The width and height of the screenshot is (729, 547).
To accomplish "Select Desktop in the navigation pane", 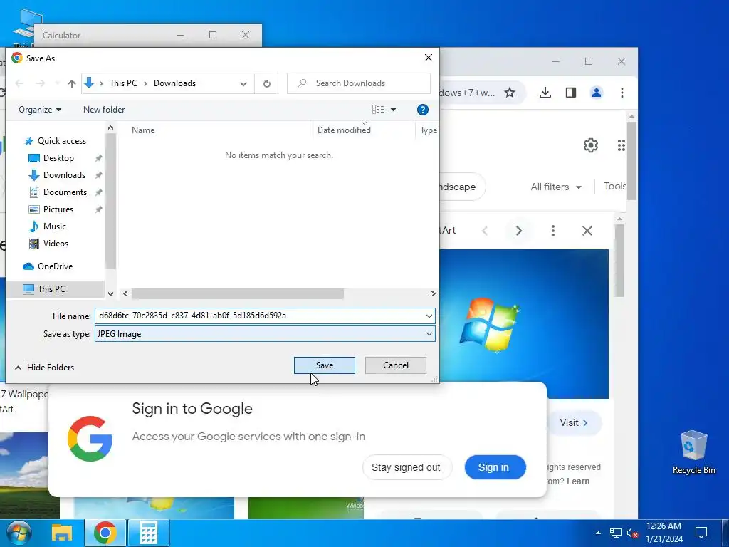I will (x=58, y=158).
